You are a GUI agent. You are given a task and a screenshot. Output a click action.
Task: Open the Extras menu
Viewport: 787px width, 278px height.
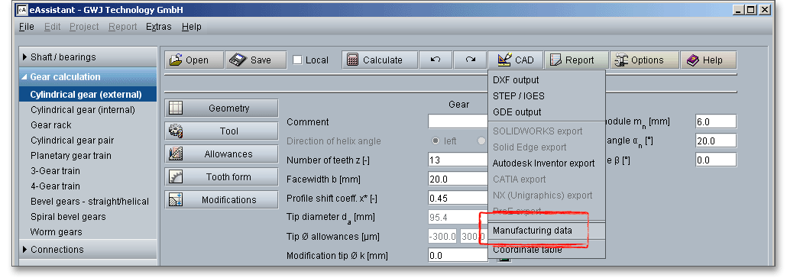tap(159, 27)
